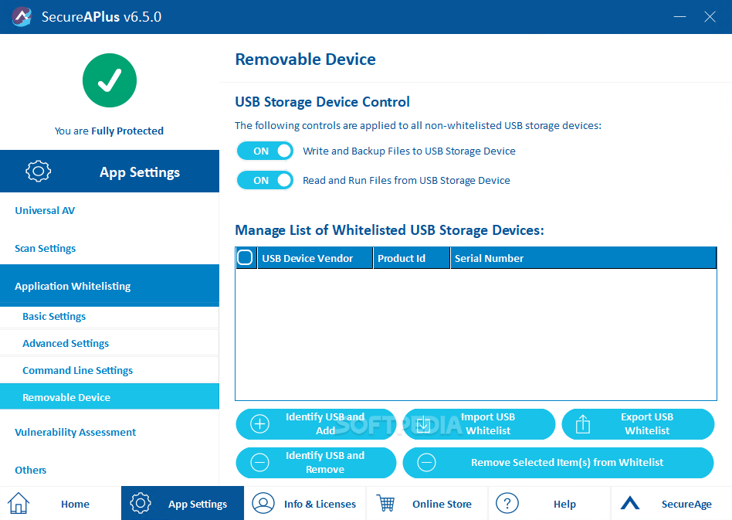The width and height of the screenshot is (732, 520).
Task: Check the select-all checkbox in whitelist table header
Action: [245, 257]
